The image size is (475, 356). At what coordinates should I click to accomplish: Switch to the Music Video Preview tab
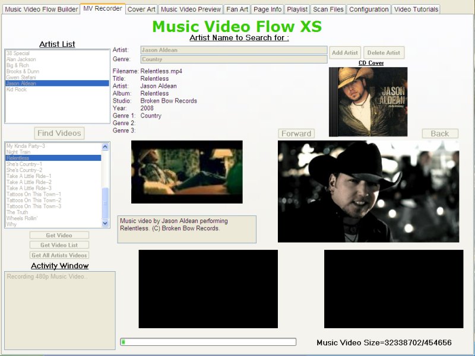click(190, 9)
